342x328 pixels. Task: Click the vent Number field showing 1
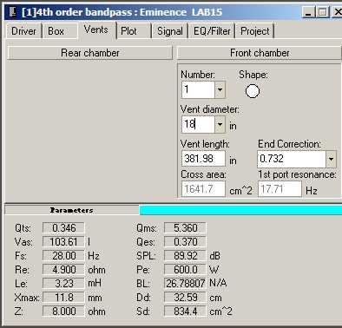199,89
